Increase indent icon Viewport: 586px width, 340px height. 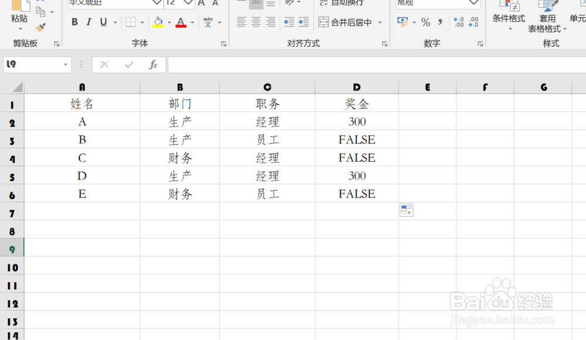pos(304,22)
